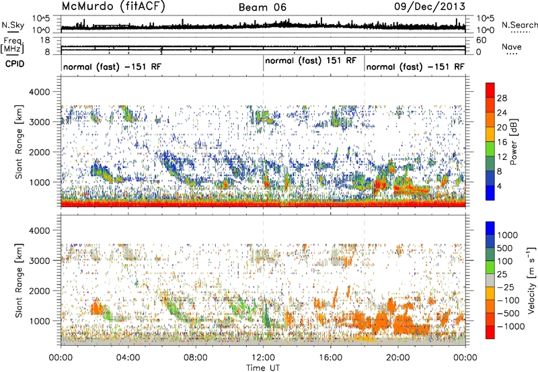Image resolution: width=538 pixels, height=372 pixels.
Task: Click the red bottom of the Velocity colorbar
Action: coord(490,332)
